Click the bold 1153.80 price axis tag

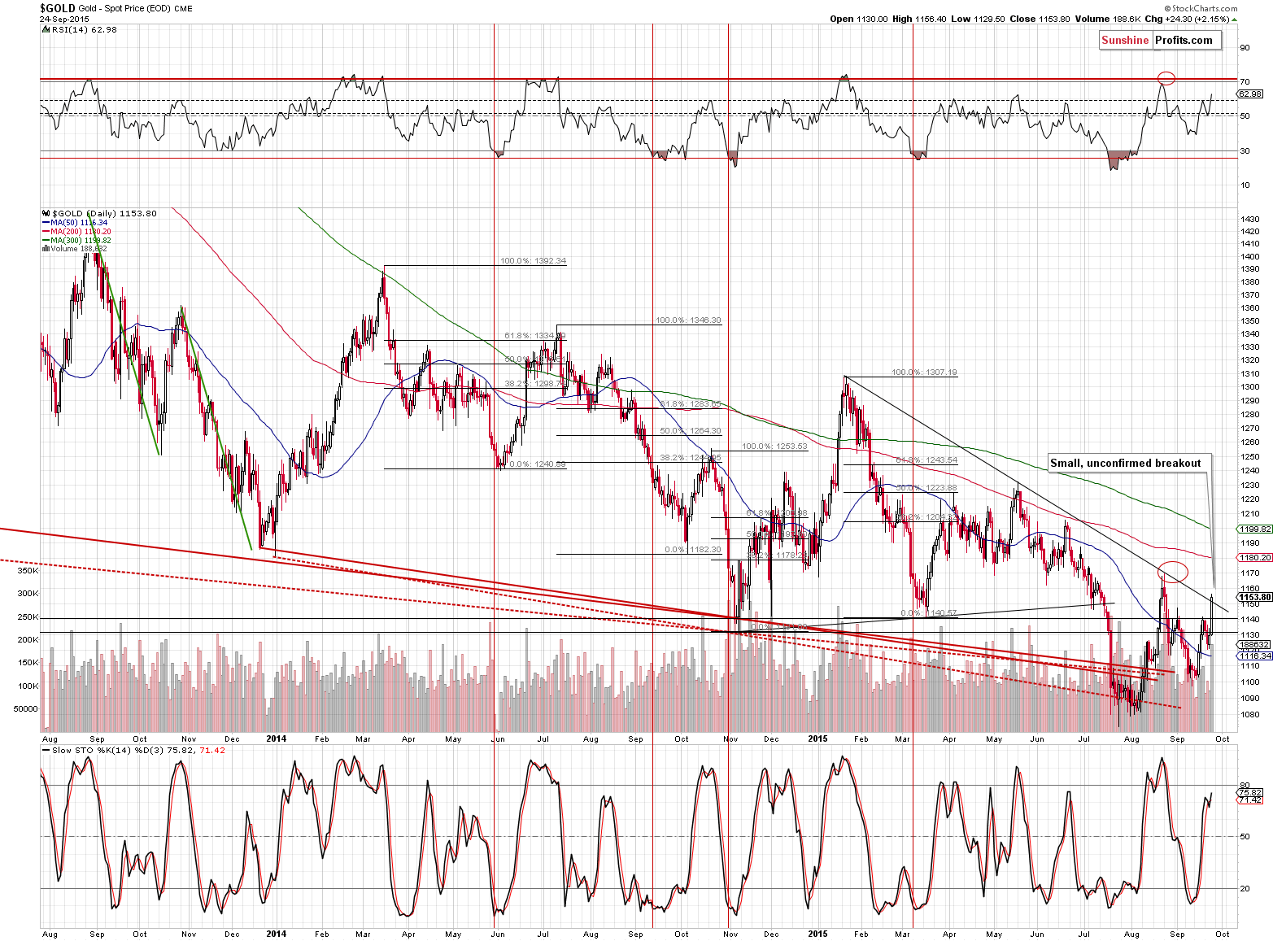[x=1253, y=597]
